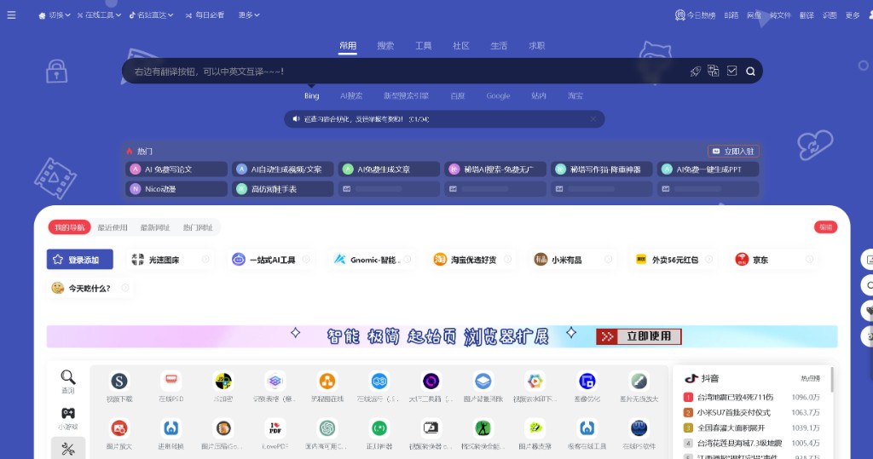The width and height of the screenshot is (873, 459).
Task: Open the 小米SU7首批交付仪式 hot topic
Action: coord(733,412)
